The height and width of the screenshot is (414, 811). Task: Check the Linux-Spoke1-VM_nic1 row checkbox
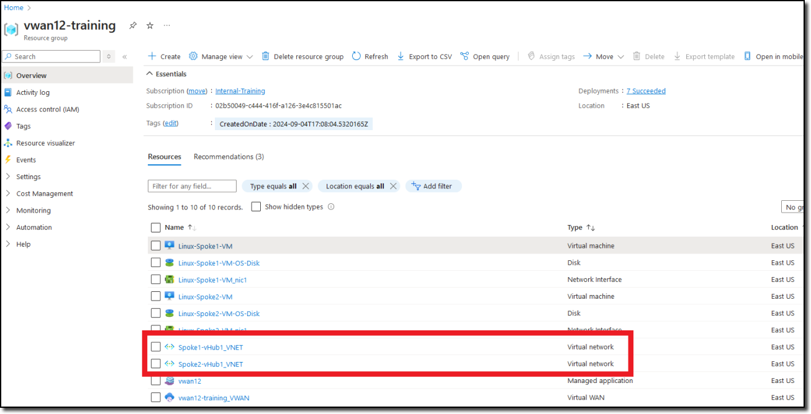click(x=156, y=280)
